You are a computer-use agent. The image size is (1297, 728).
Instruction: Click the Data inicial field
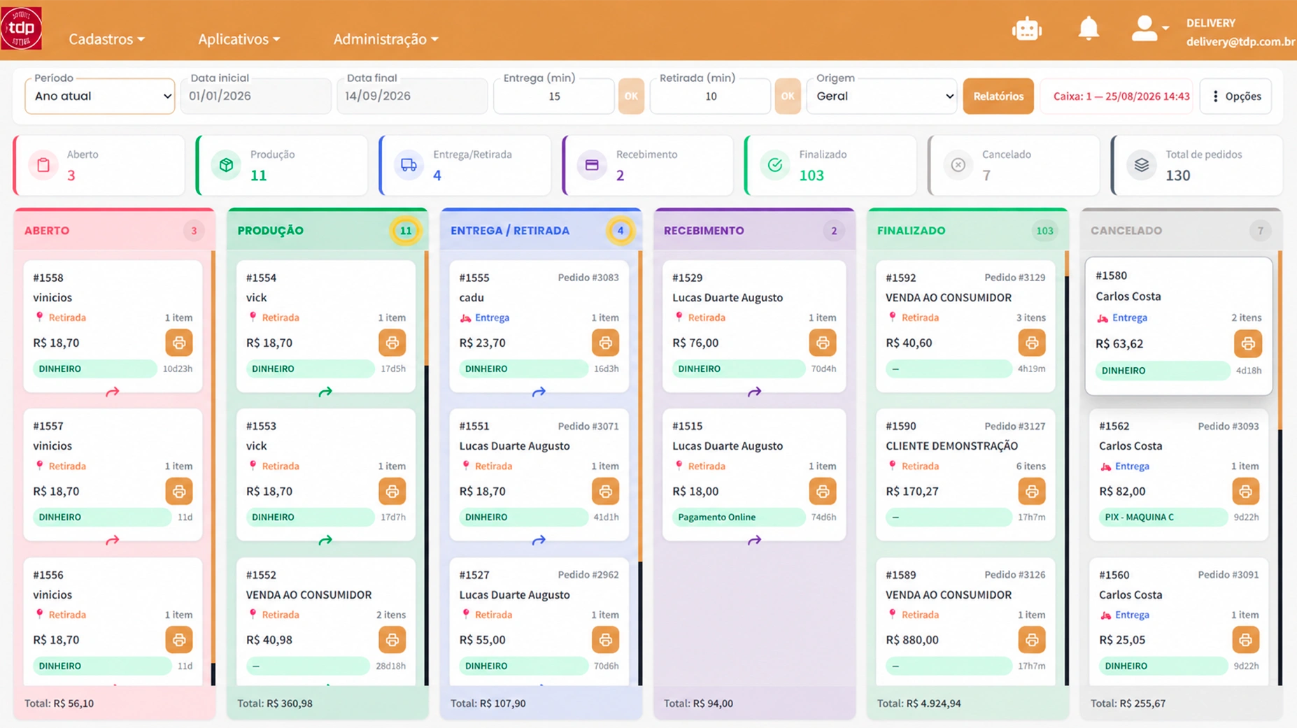[x=256, y=97]
